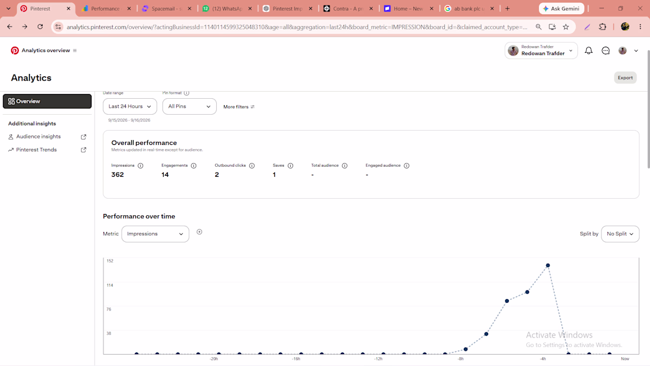This screenshot has width=650, height=366.
Task: Click the Engaged audience info icon
Action: [x=407, y=166]
